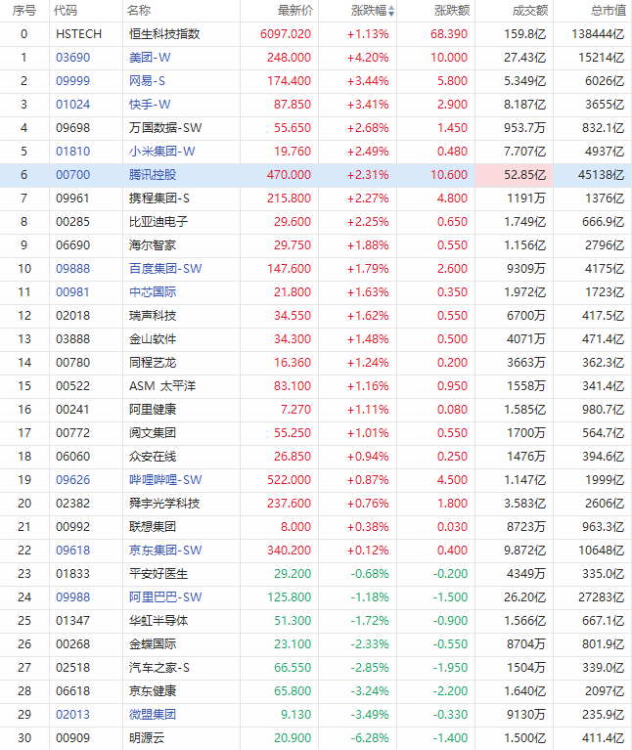Select the 众安在线 row name
Screen dimensions: 632x750
[153, 456]
